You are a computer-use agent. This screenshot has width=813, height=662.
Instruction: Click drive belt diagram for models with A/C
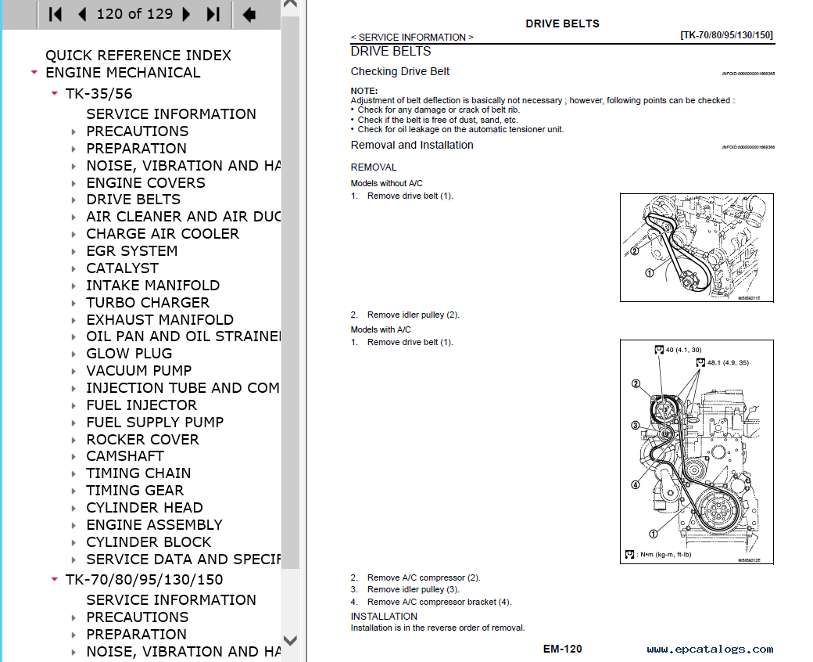coord(697,452)
